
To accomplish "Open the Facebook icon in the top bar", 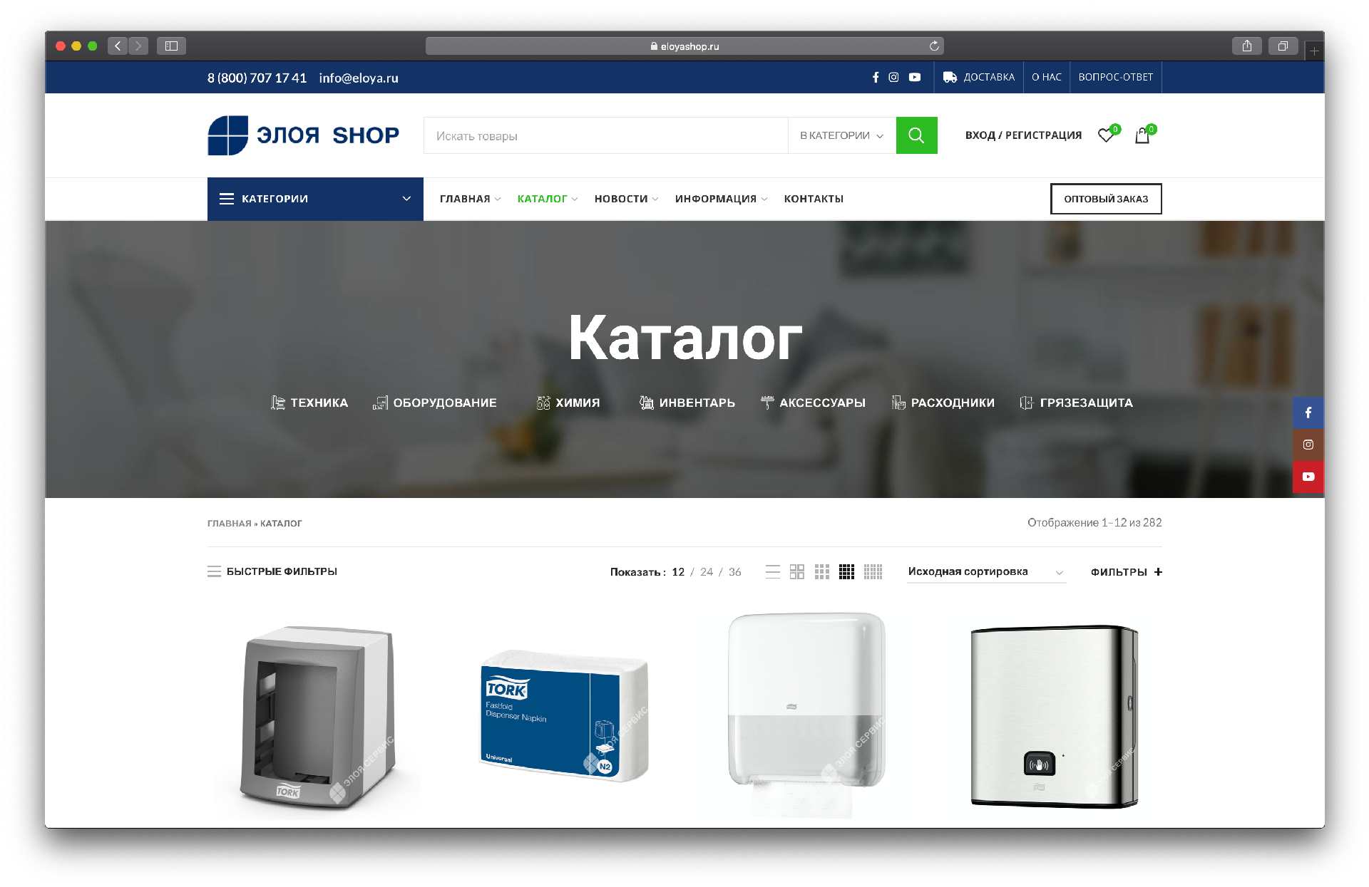I will click(876, 77).
